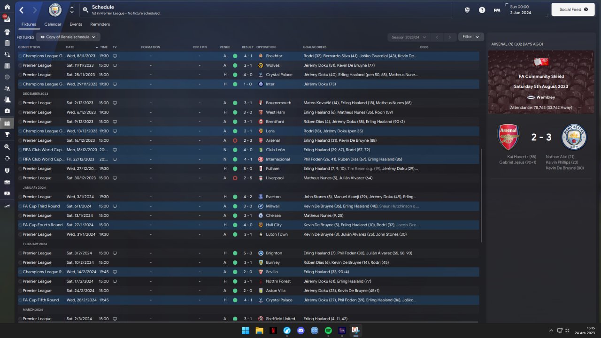Show hidden system tray icons chevron
Viewport: 601px width, 338px height.
point(551,330)
